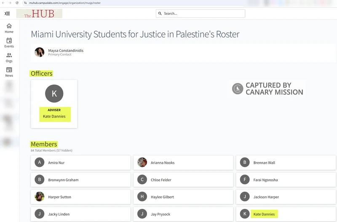
Task: Click Amira Nur's A avatar
Action: pyautogui.click(x=40, y=163)
